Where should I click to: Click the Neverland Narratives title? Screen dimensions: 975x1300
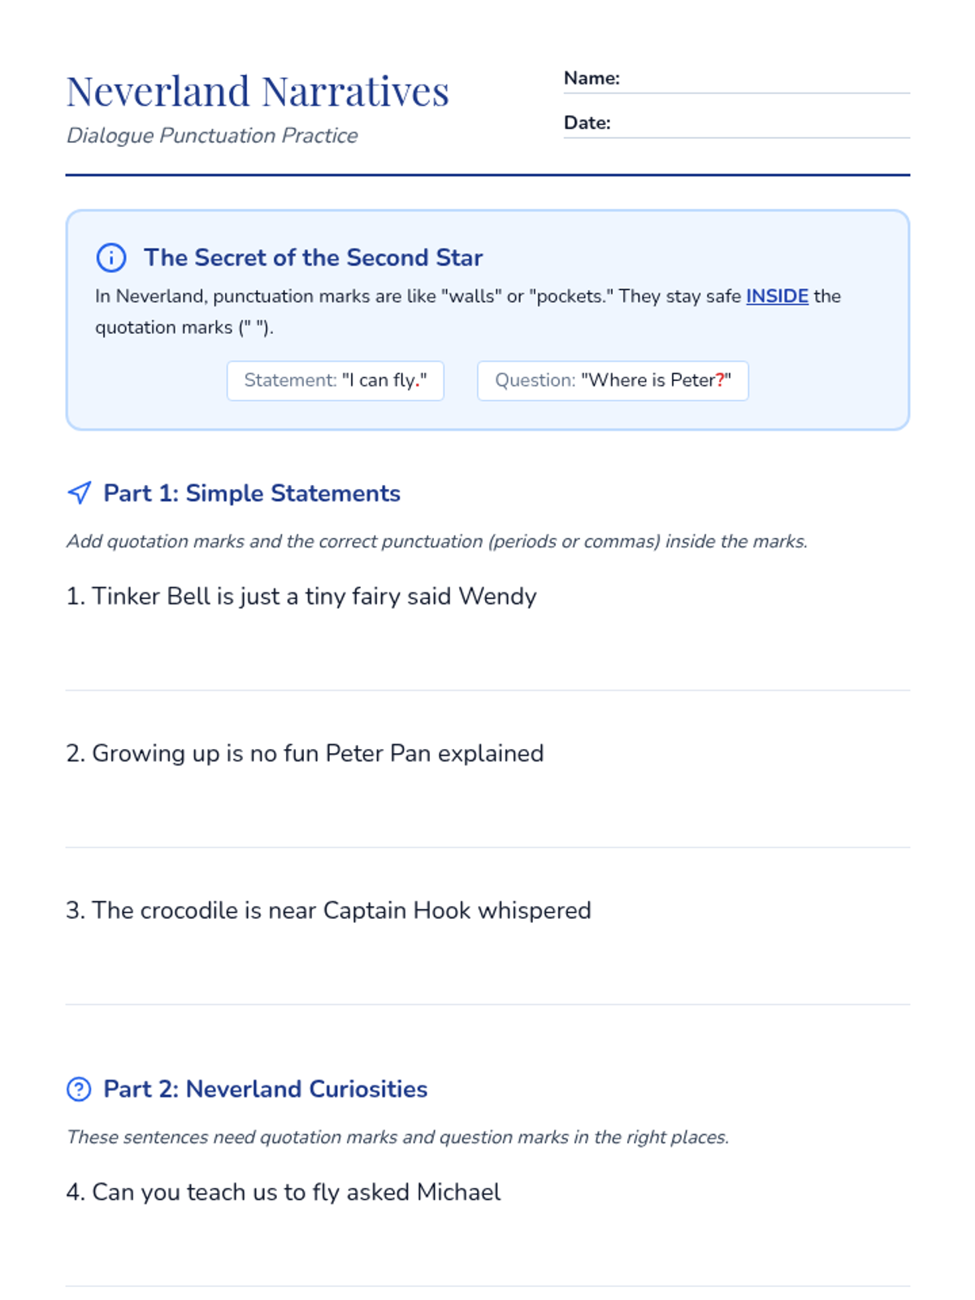pos(258,91)
